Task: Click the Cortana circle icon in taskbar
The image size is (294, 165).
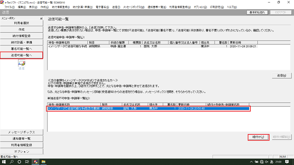Action: (19, 162)
